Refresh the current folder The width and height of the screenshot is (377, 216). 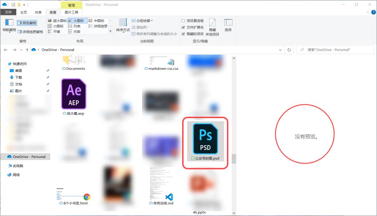pos(289,50)
